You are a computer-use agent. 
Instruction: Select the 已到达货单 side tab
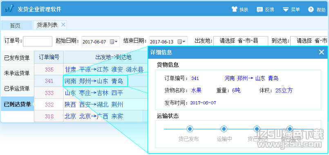point(17,104)
